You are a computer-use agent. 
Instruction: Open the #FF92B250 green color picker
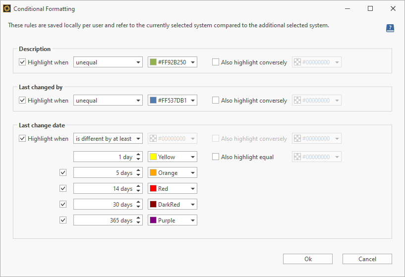click(172, 62)
